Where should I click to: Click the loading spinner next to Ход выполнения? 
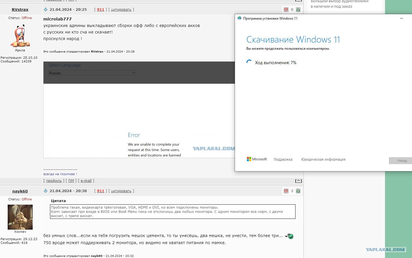tap(249, 62)
